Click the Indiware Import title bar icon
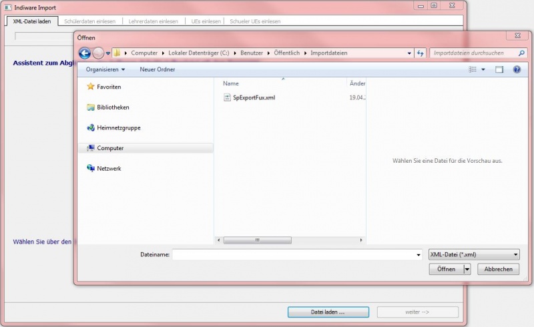Viewport: 534px width, 327px height. coord(7,7)
